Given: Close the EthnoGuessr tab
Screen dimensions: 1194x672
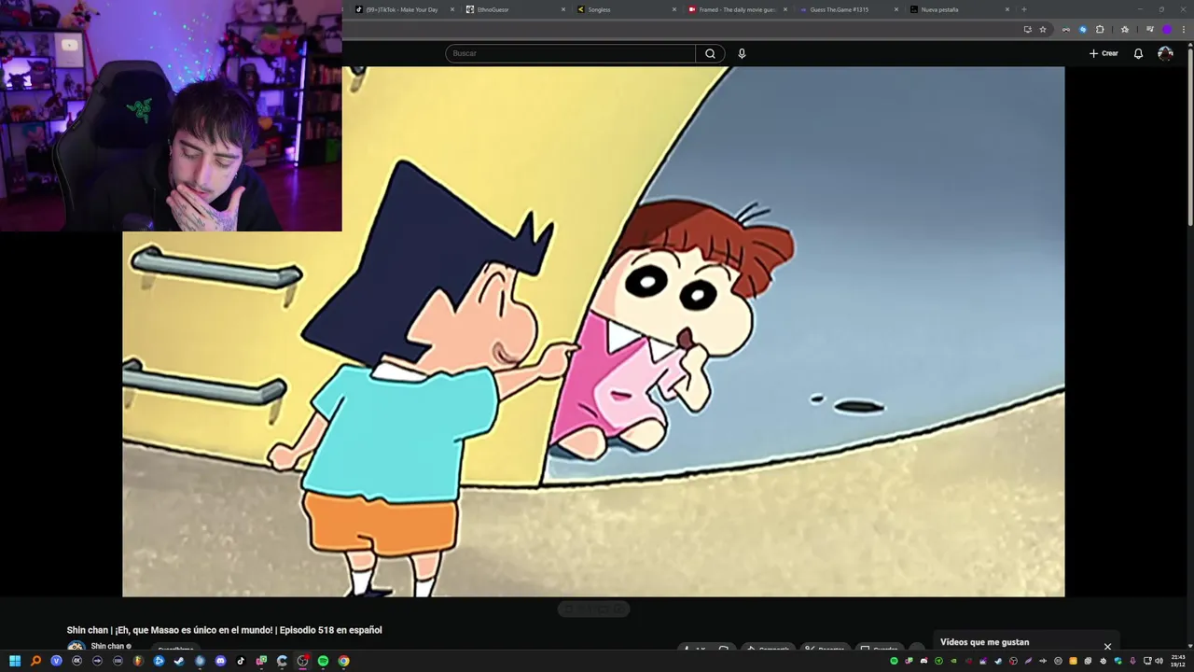Looking at the screenshot, I should (x=563, y=9).
